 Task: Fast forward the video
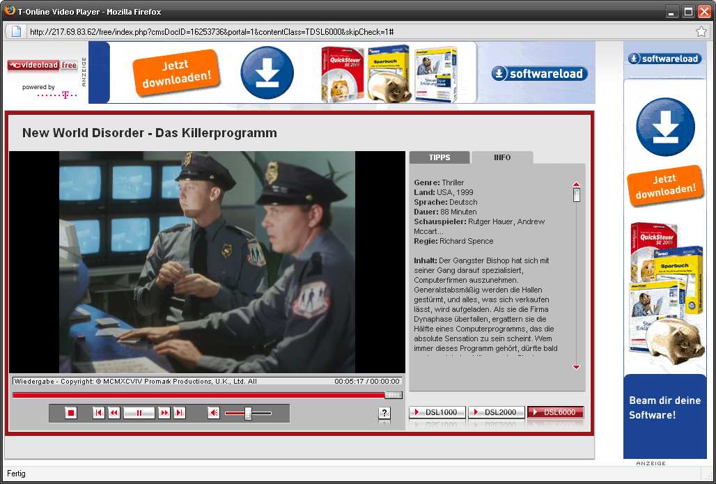click(164, 413)
